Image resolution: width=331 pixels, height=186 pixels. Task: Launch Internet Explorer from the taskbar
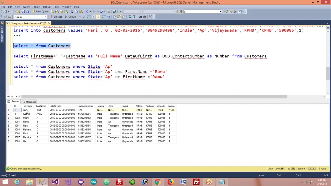17,182
